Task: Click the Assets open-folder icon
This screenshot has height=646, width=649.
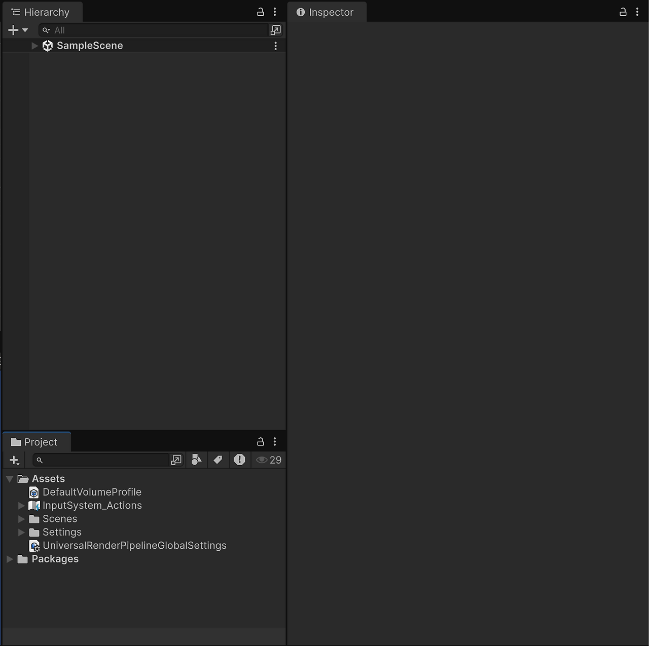Action: pos(23,479)
